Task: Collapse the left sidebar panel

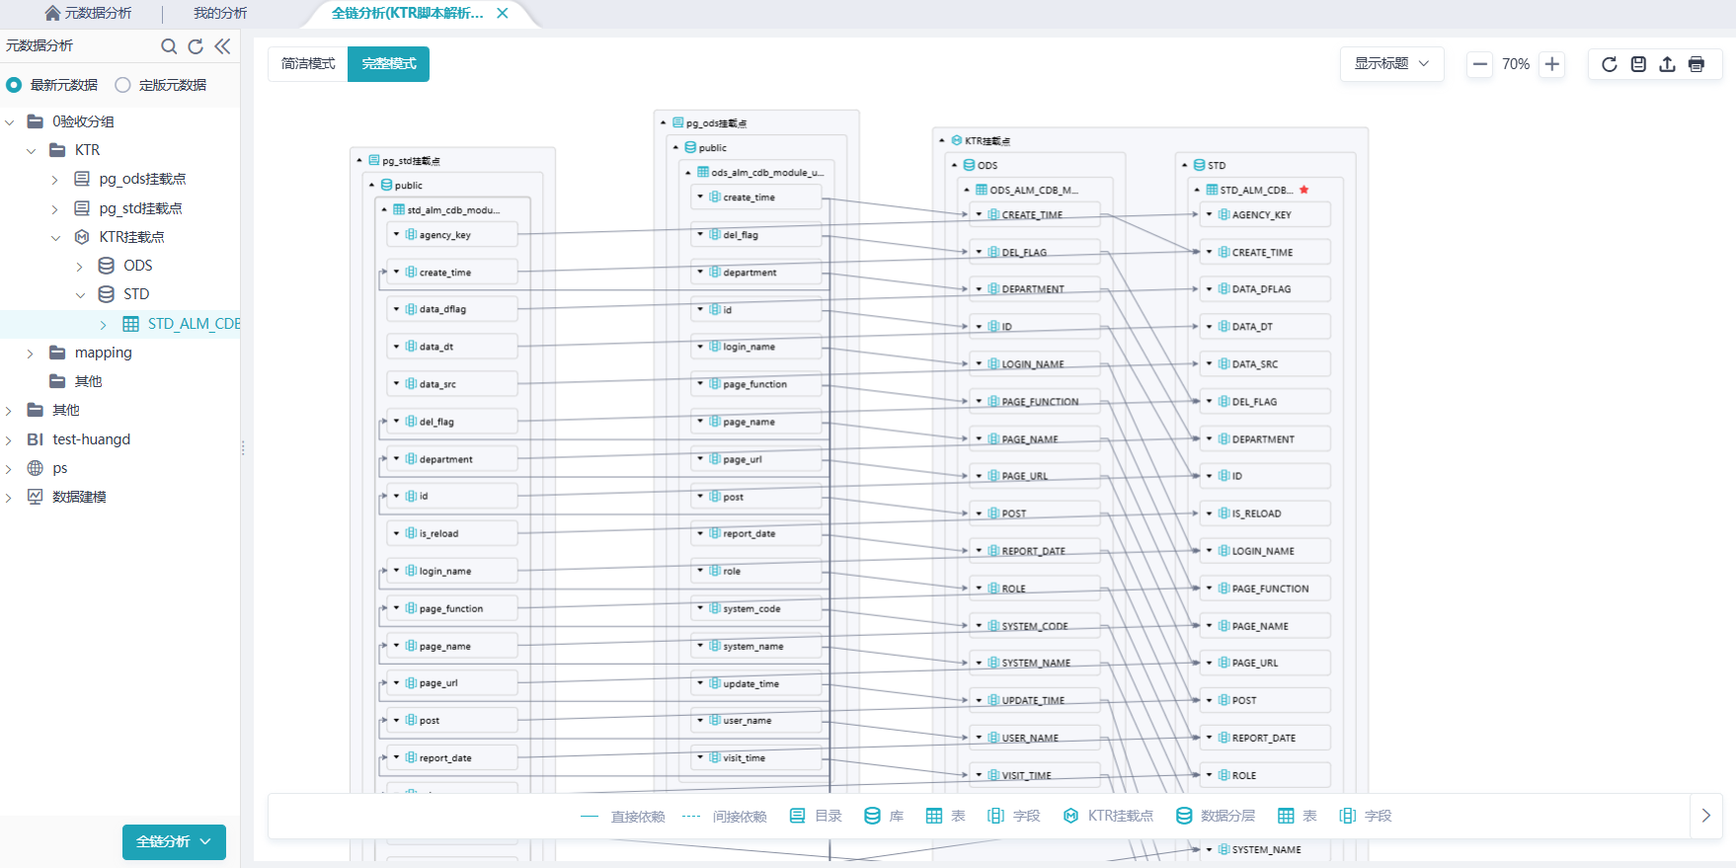Action: [222, 46]
